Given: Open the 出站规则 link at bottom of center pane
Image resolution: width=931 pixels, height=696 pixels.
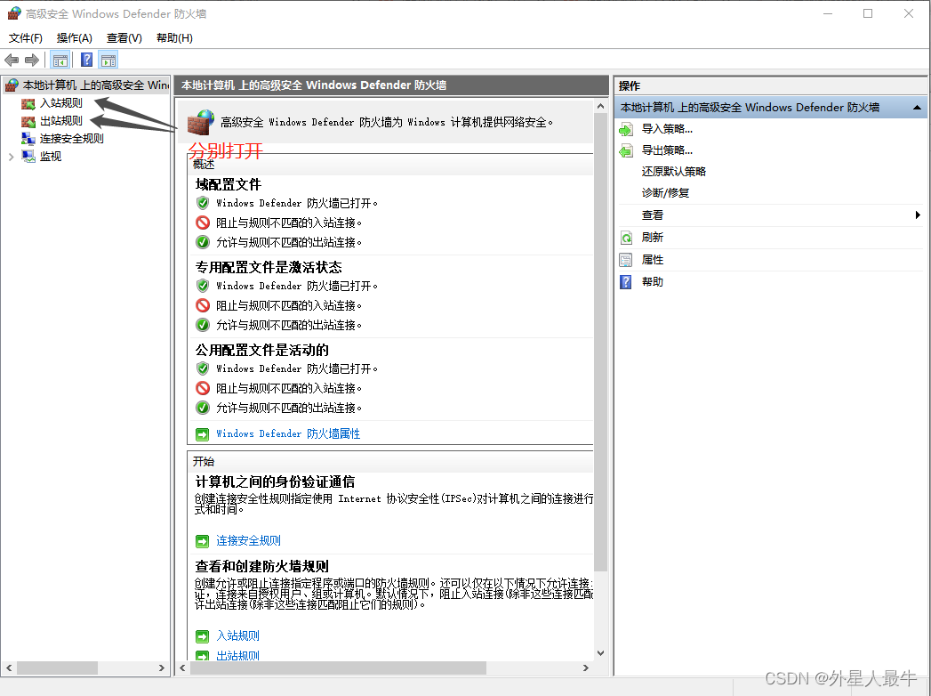Looking at the screenshot, I should pyautogui.click(x=237, y=656).
